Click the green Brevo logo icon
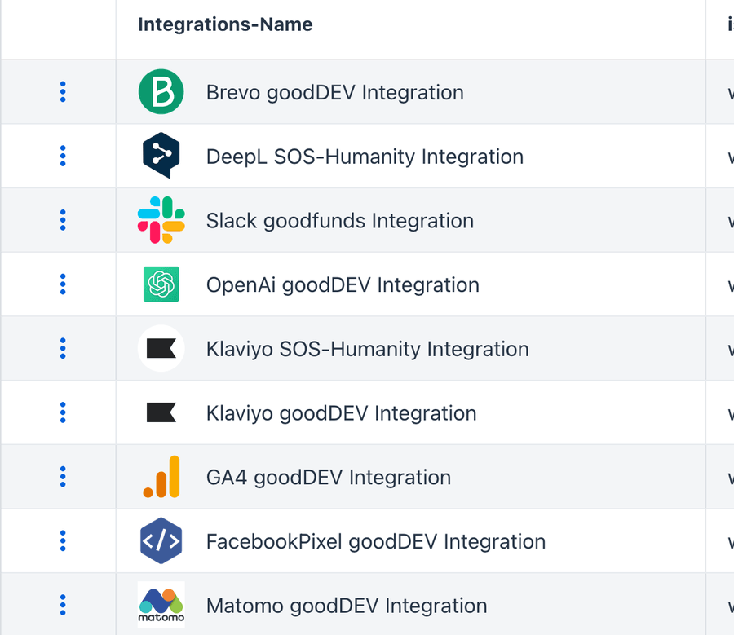 click(x=161, y=92)
